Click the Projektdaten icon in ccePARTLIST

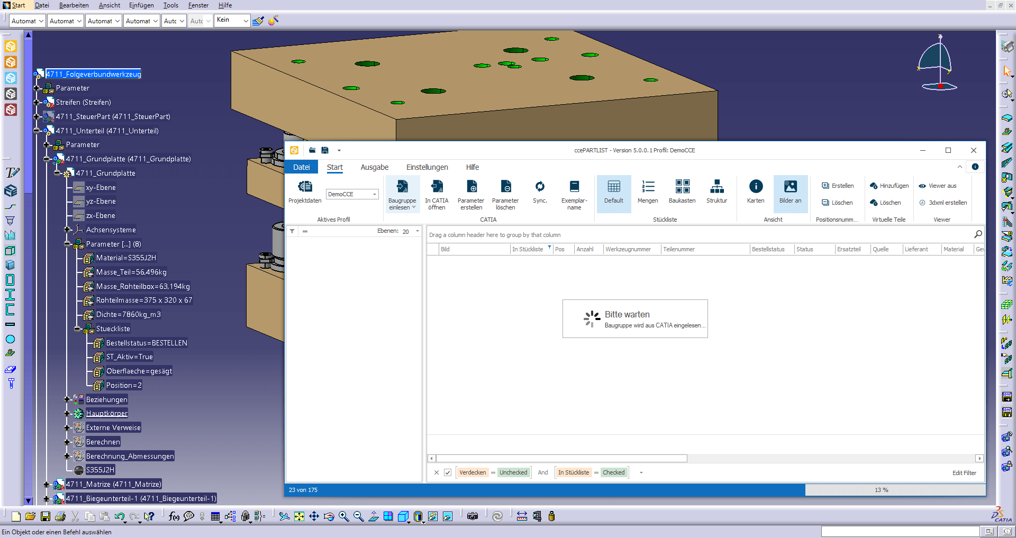(305, 187)
